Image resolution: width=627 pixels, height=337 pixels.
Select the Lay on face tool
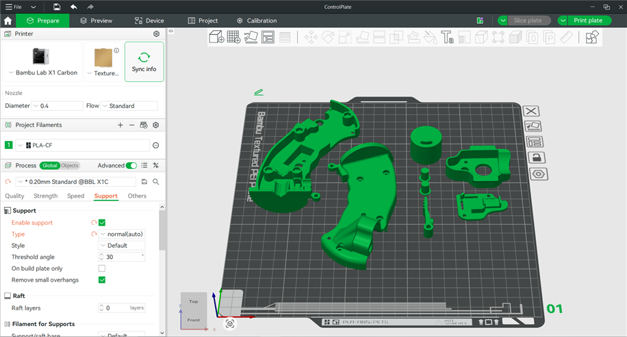click(x=362, y=38)
